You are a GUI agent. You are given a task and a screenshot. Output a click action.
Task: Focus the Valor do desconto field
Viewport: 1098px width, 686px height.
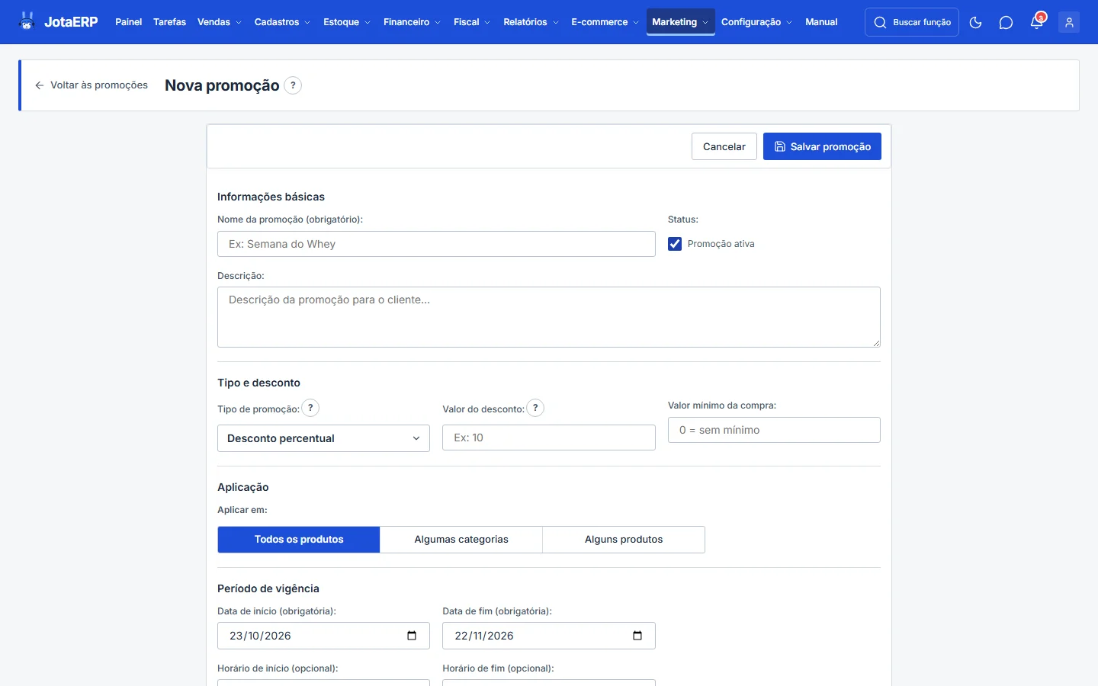click(549, 438)
